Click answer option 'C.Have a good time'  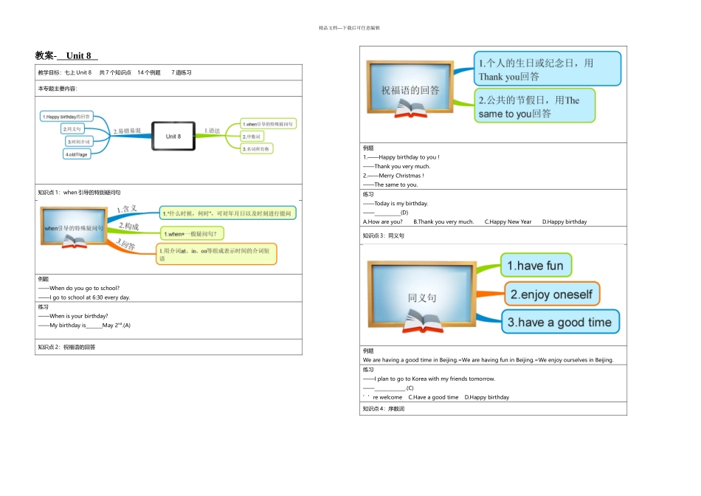[x=433, y=397]
